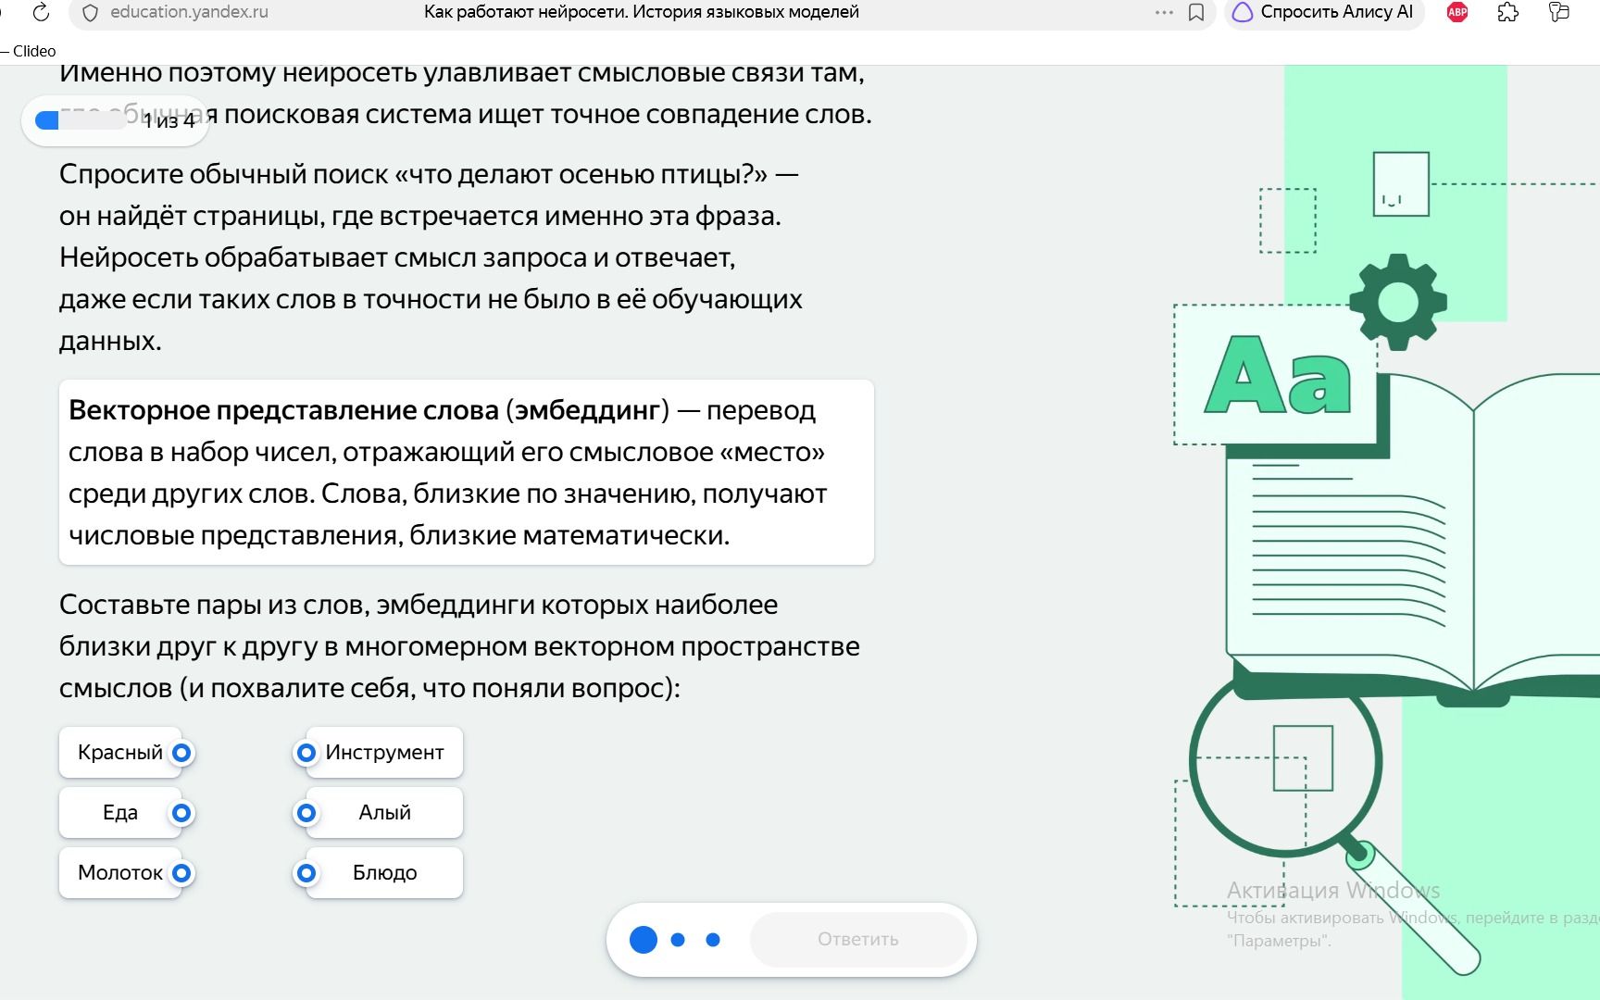1600x1000 pixels.
Task: Open the ABP ad blocker extension
Action: pos(1457,12)
